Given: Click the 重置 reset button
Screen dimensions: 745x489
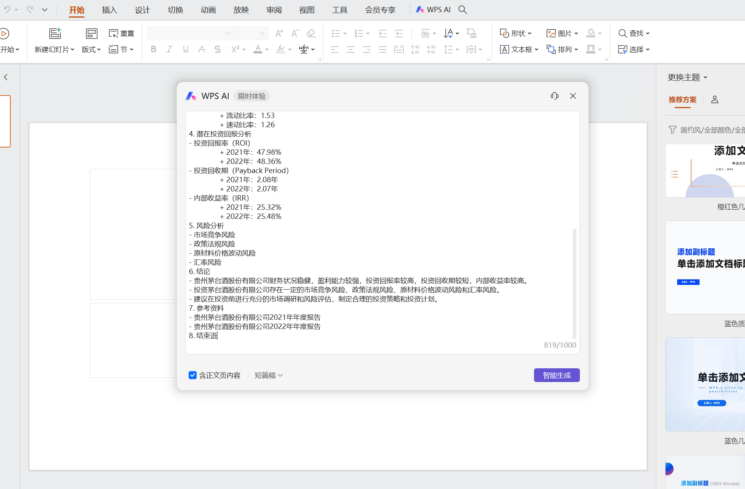Looking at the screenshot, I should coord(122,33).
